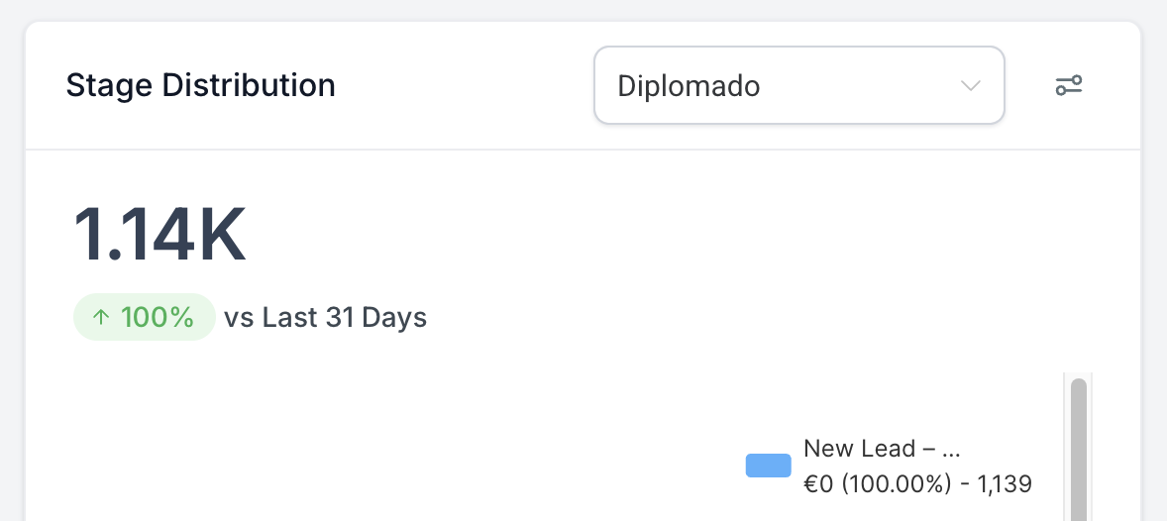The image size is (1167, 521).
Task: Click the 1,139 count in the legend
Action: click(x=1005, y=484)
